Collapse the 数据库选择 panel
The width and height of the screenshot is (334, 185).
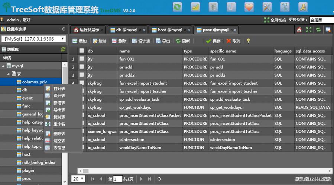64,29
